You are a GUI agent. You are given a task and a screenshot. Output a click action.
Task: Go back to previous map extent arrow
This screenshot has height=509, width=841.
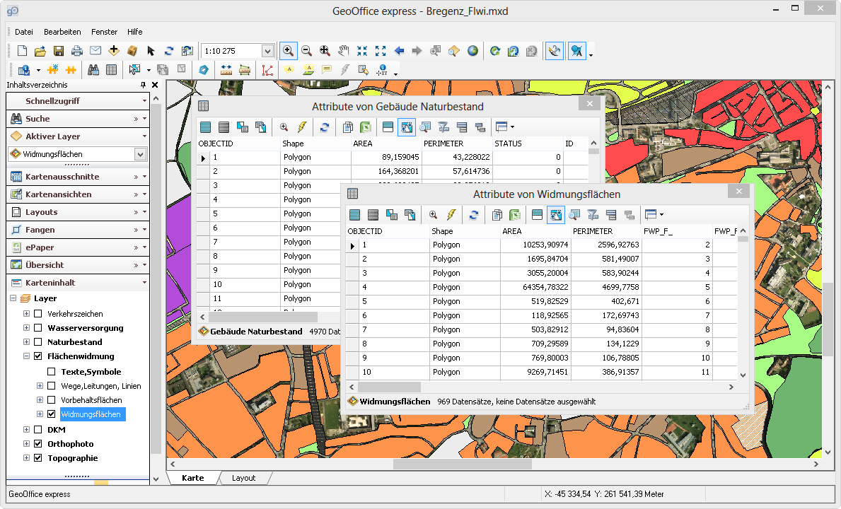(399, 51)
